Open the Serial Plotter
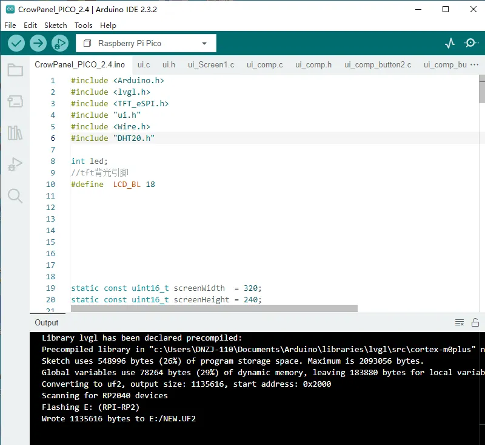The height and width of the screenshot is (445, 485). pos(449,43)
